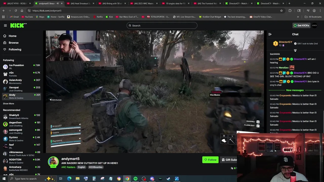Expand the Show More following list
This screenshot has height=182, width=324.
click(x=9, y=104)
